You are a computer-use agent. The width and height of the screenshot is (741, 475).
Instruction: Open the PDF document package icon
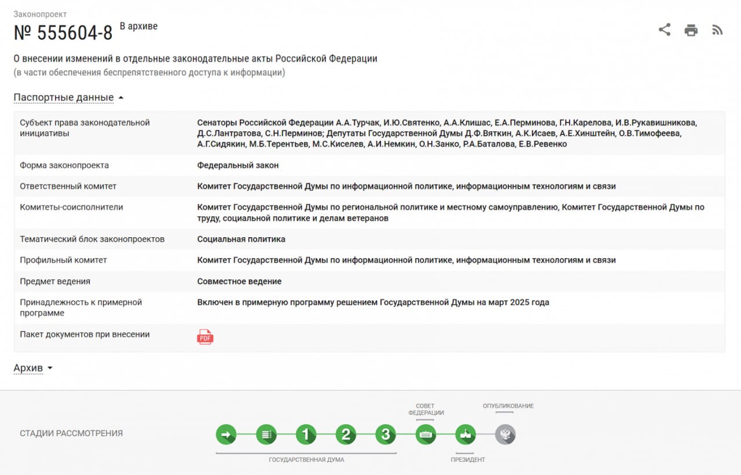click(204, 335)
